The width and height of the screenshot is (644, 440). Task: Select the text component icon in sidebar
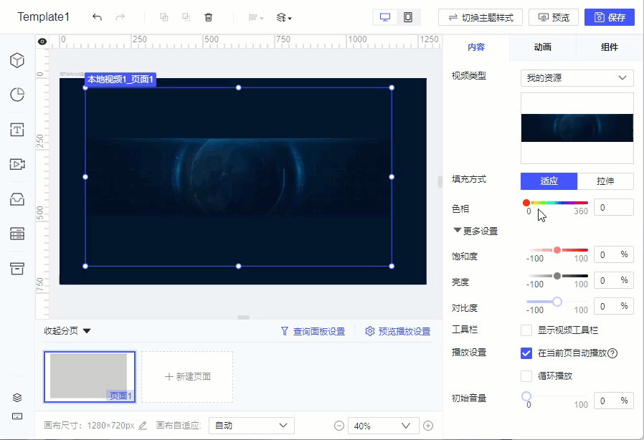[17, 130]
